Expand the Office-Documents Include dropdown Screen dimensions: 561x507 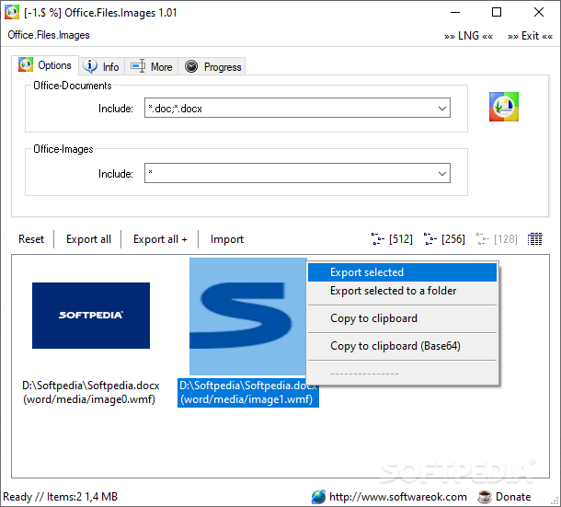click(x=442, y=109)
